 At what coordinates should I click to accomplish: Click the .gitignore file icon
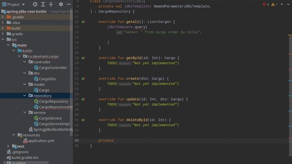(x=9, y=152)
